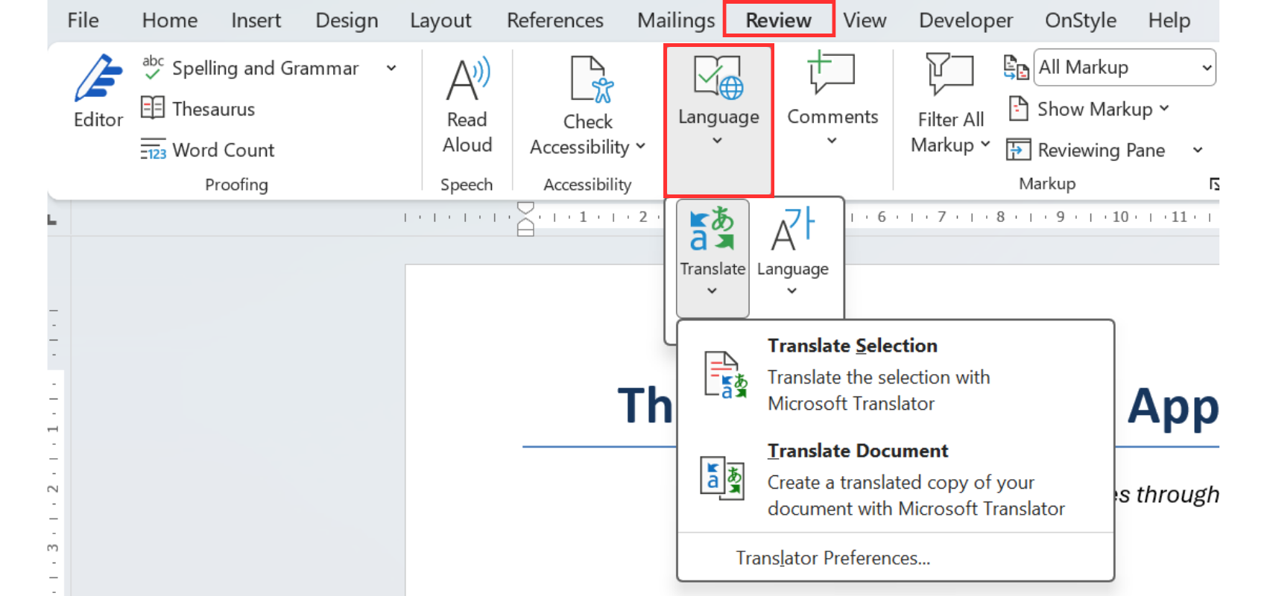Open the Thesaurus
This screenshot has width=1267, height=596.
[198, 109]
